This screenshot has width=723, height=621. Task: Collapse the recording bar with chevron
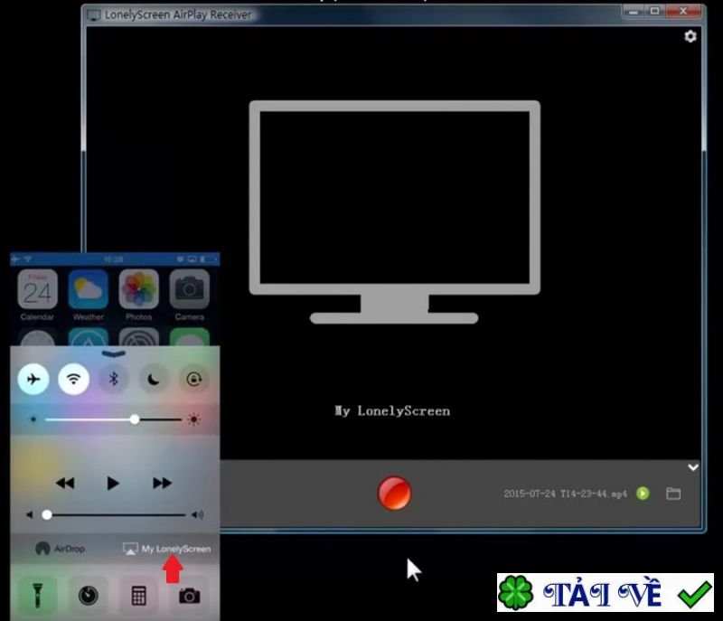click(693, 467)
